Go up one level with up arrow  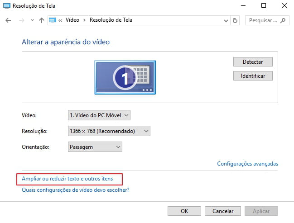(x=42, y=20)
